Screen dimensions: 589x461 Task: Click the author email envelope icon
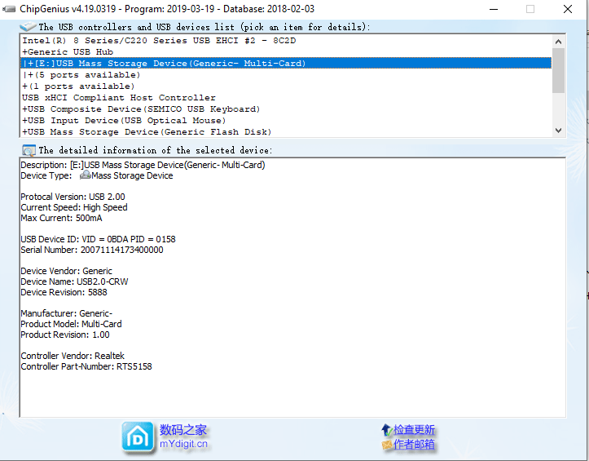click(x=387, y=445)
